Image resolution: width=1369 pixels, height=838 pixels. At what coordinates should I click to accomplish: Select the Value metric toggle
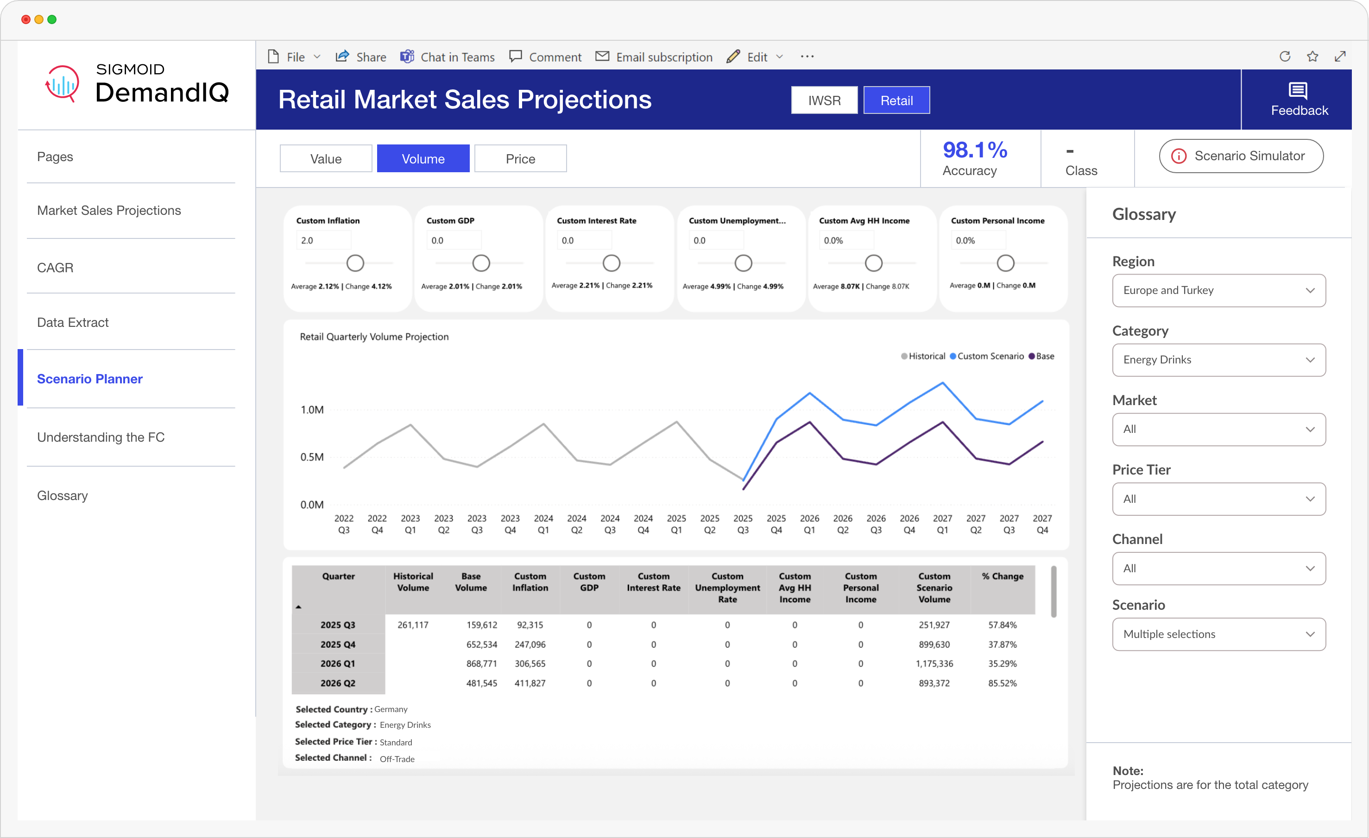pos(326,159)
